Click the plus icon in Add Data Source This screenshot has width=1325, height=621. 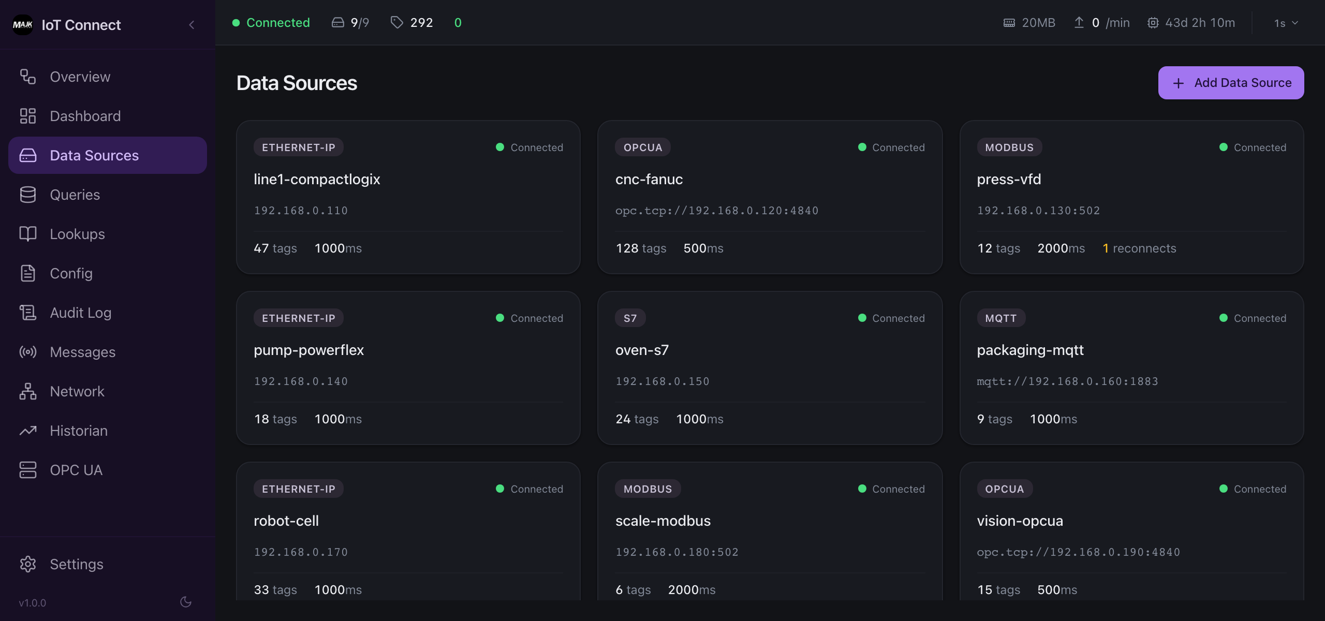coord(1179,83)
